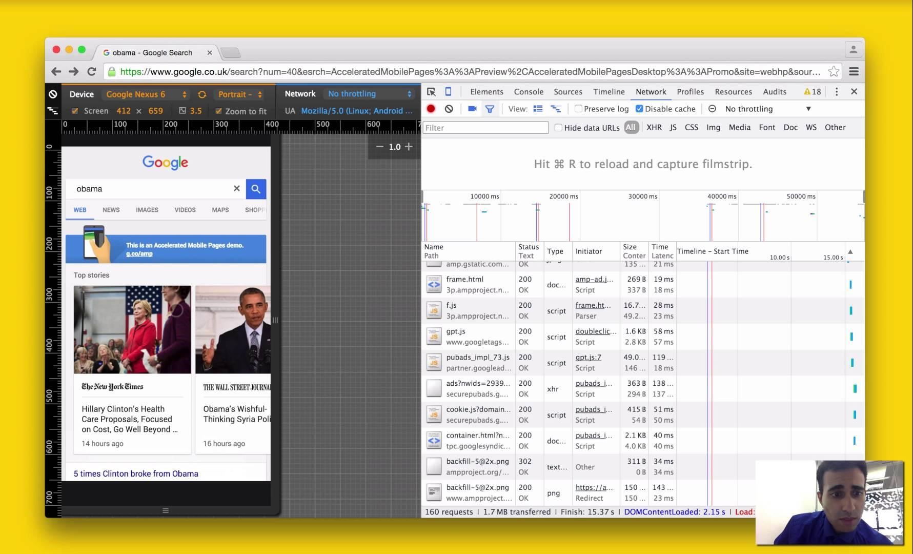Select the All filter button
Viewport: 913px width, 554px height.
point(631,127)
